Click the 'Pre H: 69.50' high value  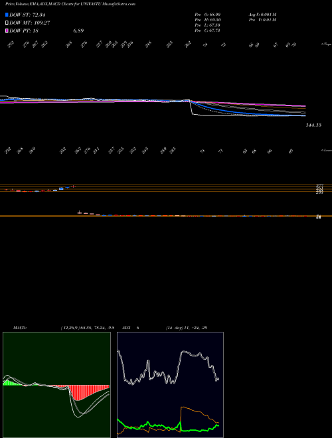(208, 20)
